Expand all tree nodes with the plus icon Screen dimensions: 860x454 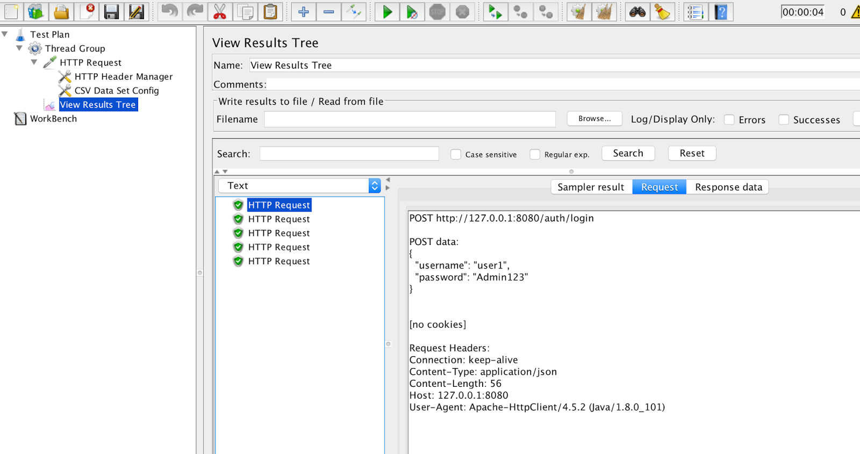[304, 11]
